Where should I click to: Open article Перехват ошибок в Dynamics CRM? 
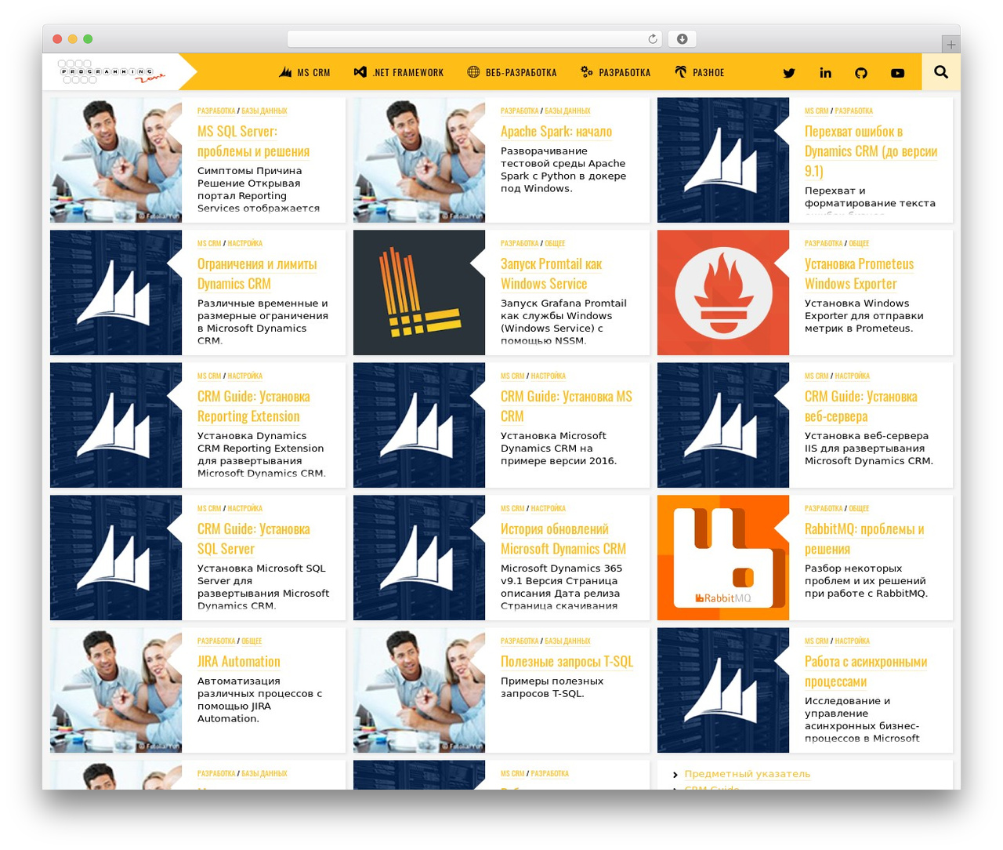pyautogui.click(x=871, y=151)
